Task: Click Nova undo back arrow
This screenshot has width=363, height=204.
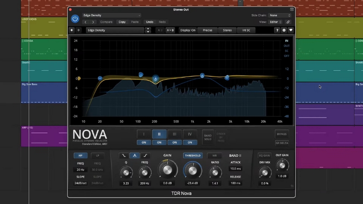Action: 72,30
